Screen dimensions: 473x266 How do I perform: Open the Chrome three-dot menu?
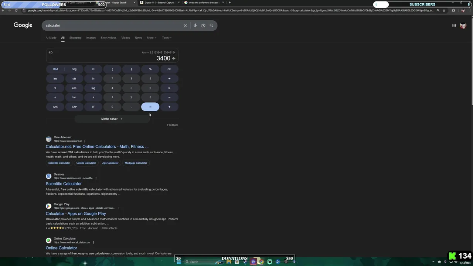click(x=470, y=10)
